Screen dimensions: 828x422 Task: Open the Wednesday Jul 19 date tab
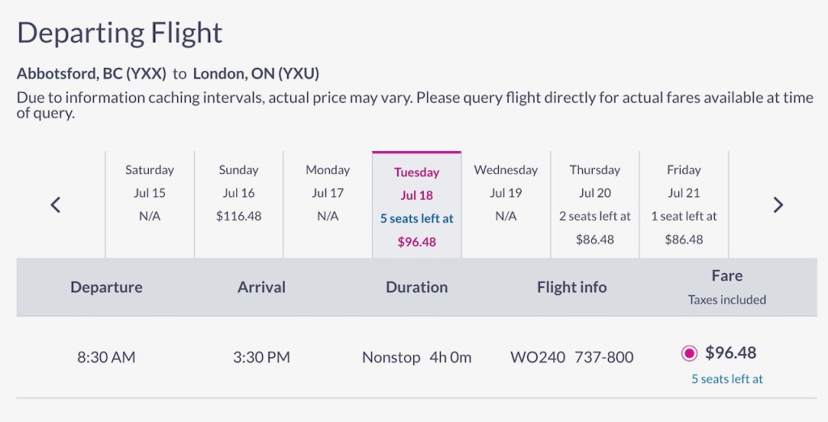[x=505, y=205]
